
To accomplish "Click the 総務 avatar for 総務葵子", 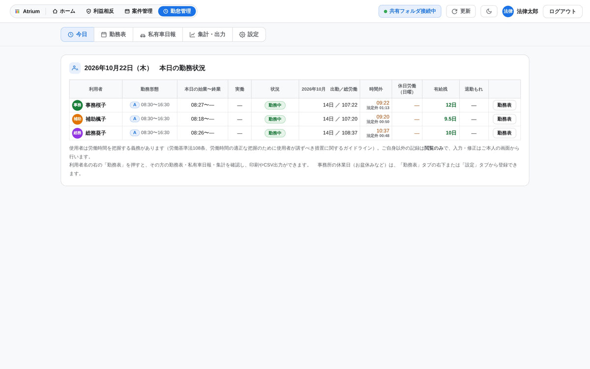I will click(x=77, y=133).
